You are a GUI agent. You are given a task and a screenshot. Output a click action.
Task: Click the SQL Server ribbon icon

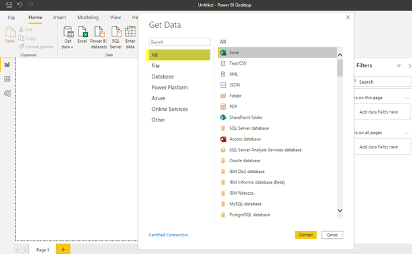tap(116, 38)
